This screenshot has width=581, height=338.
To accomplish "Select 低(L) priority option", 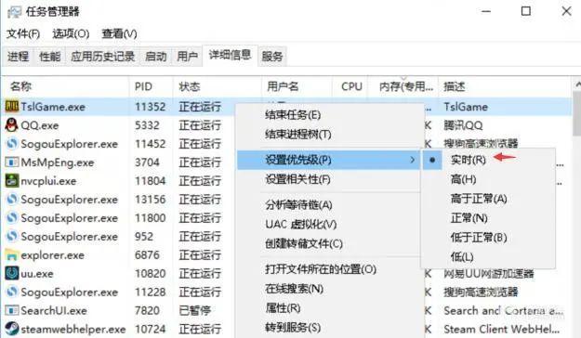I will [x=462, y=256].
